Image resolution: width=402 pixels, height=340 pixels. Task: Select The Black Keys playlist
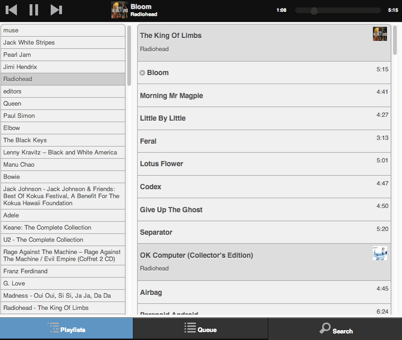[x=63, y=140]
